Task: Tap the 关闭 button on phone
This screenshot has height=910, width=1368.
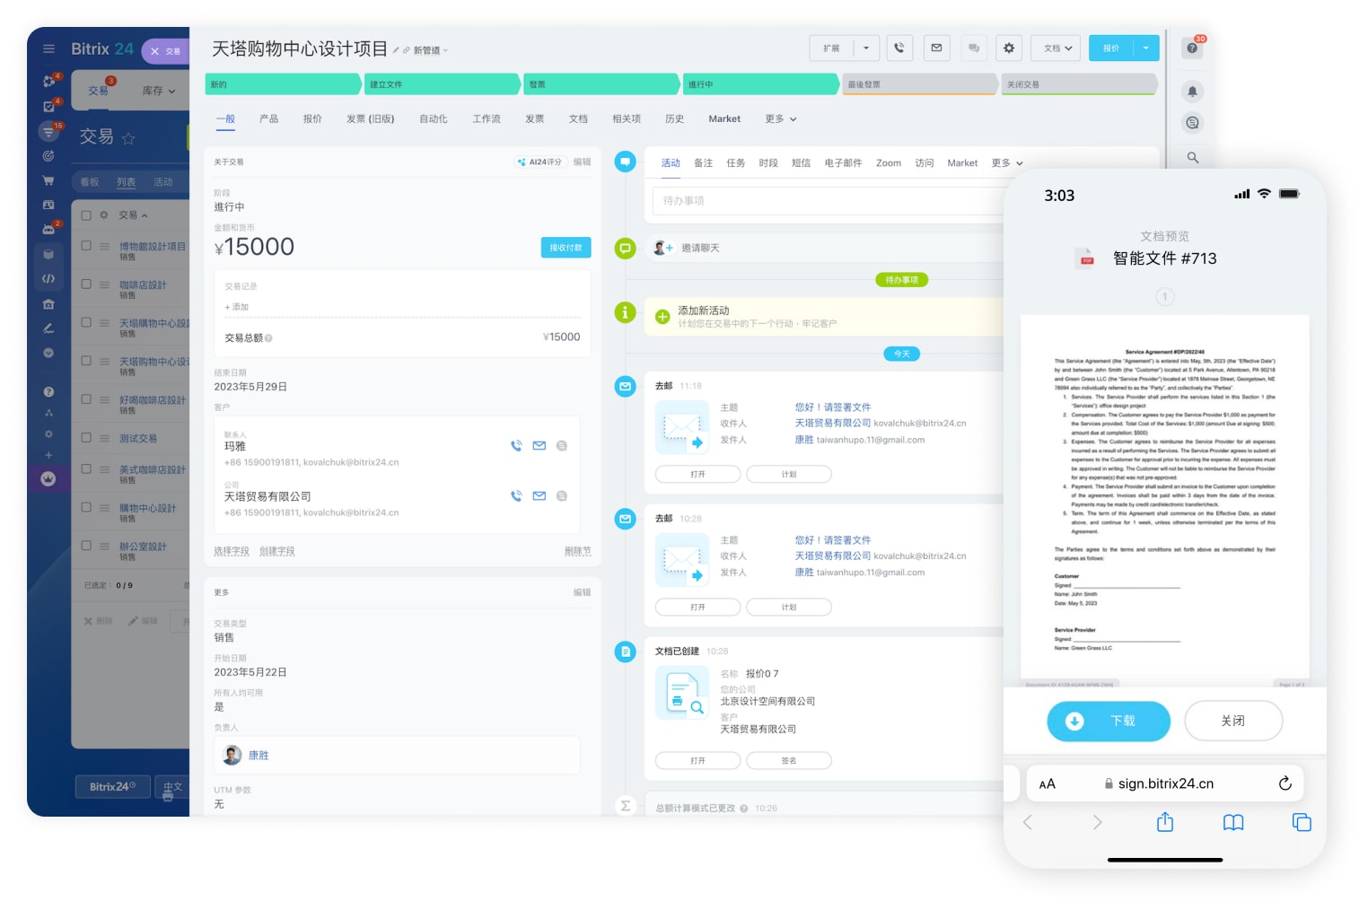Action: 1233,722
